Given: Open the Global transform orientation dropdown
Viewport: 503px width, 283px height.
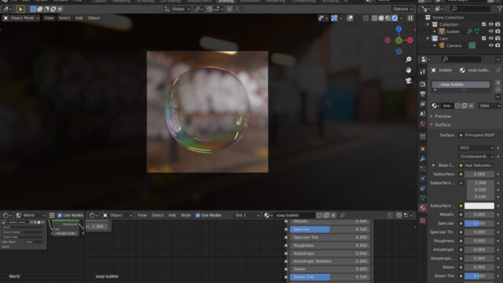Looking at the screenshot, I should pyautogui.click(x=178, y=9).
